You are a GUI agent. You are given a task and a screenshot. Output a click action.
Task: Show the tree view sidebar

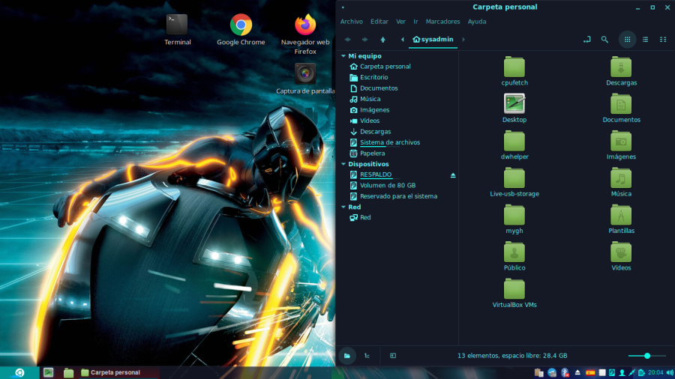pos(367,356)
